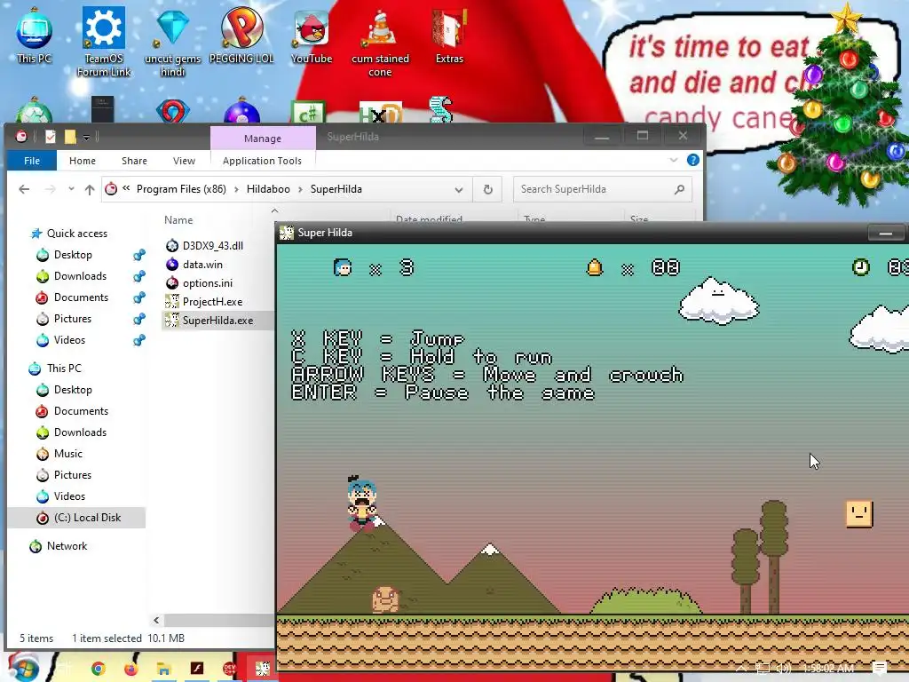Open the File tab in Explorer
This screenshot has height=682, width=909.
click(x=32, y=161)
